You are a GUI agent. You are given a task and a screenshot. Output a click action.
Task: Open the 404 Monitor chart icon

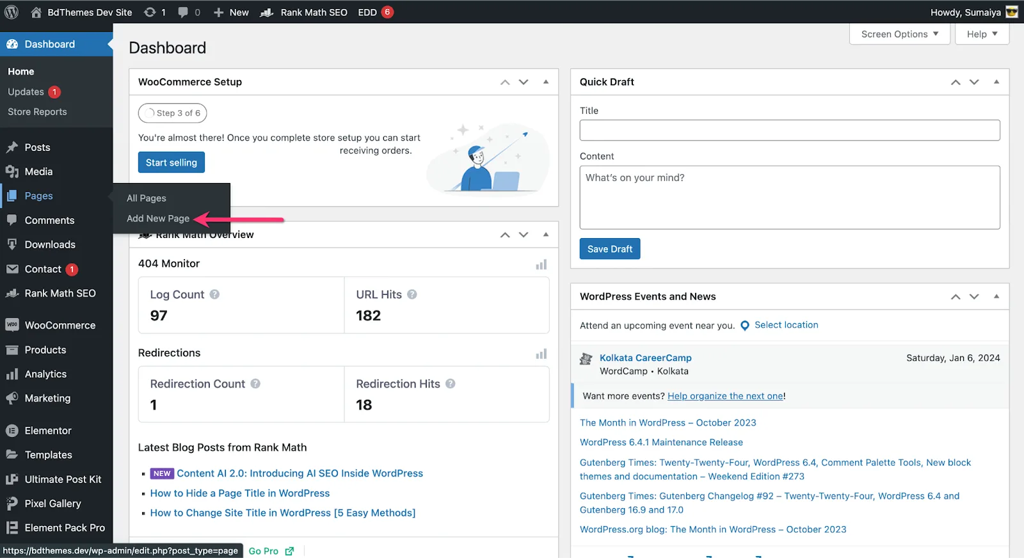coord(541,264)
